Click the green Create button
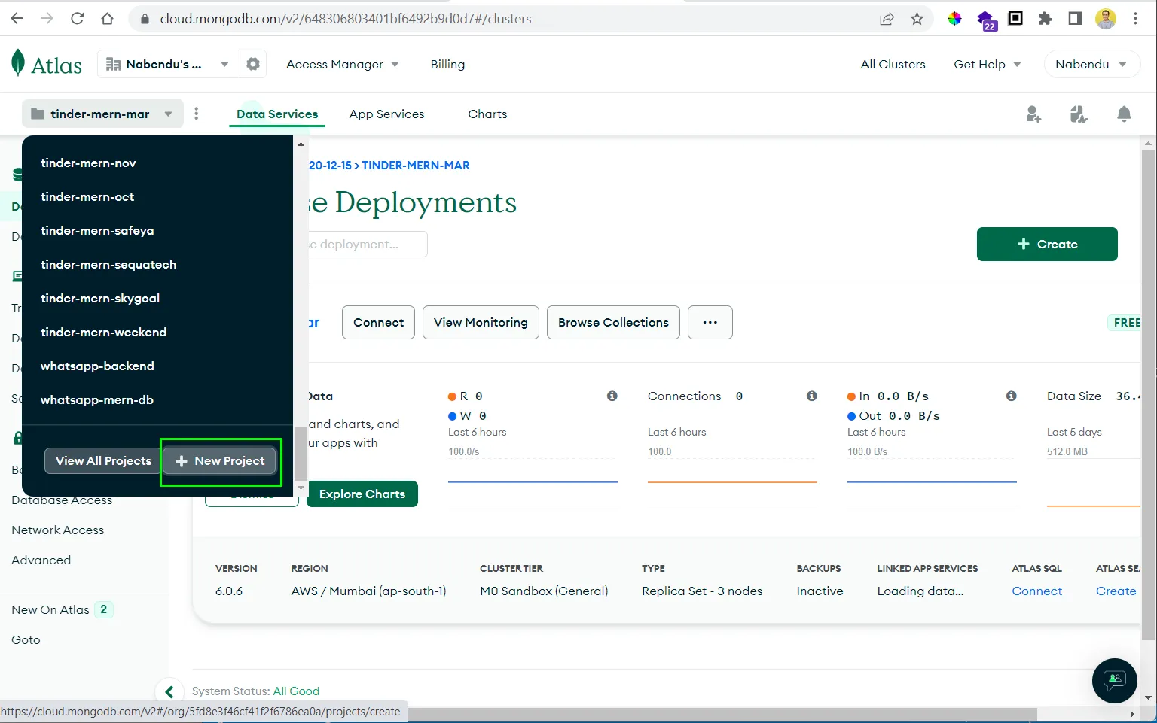Viewport: 1157px width, 723px height. [x=1047, y=244]
